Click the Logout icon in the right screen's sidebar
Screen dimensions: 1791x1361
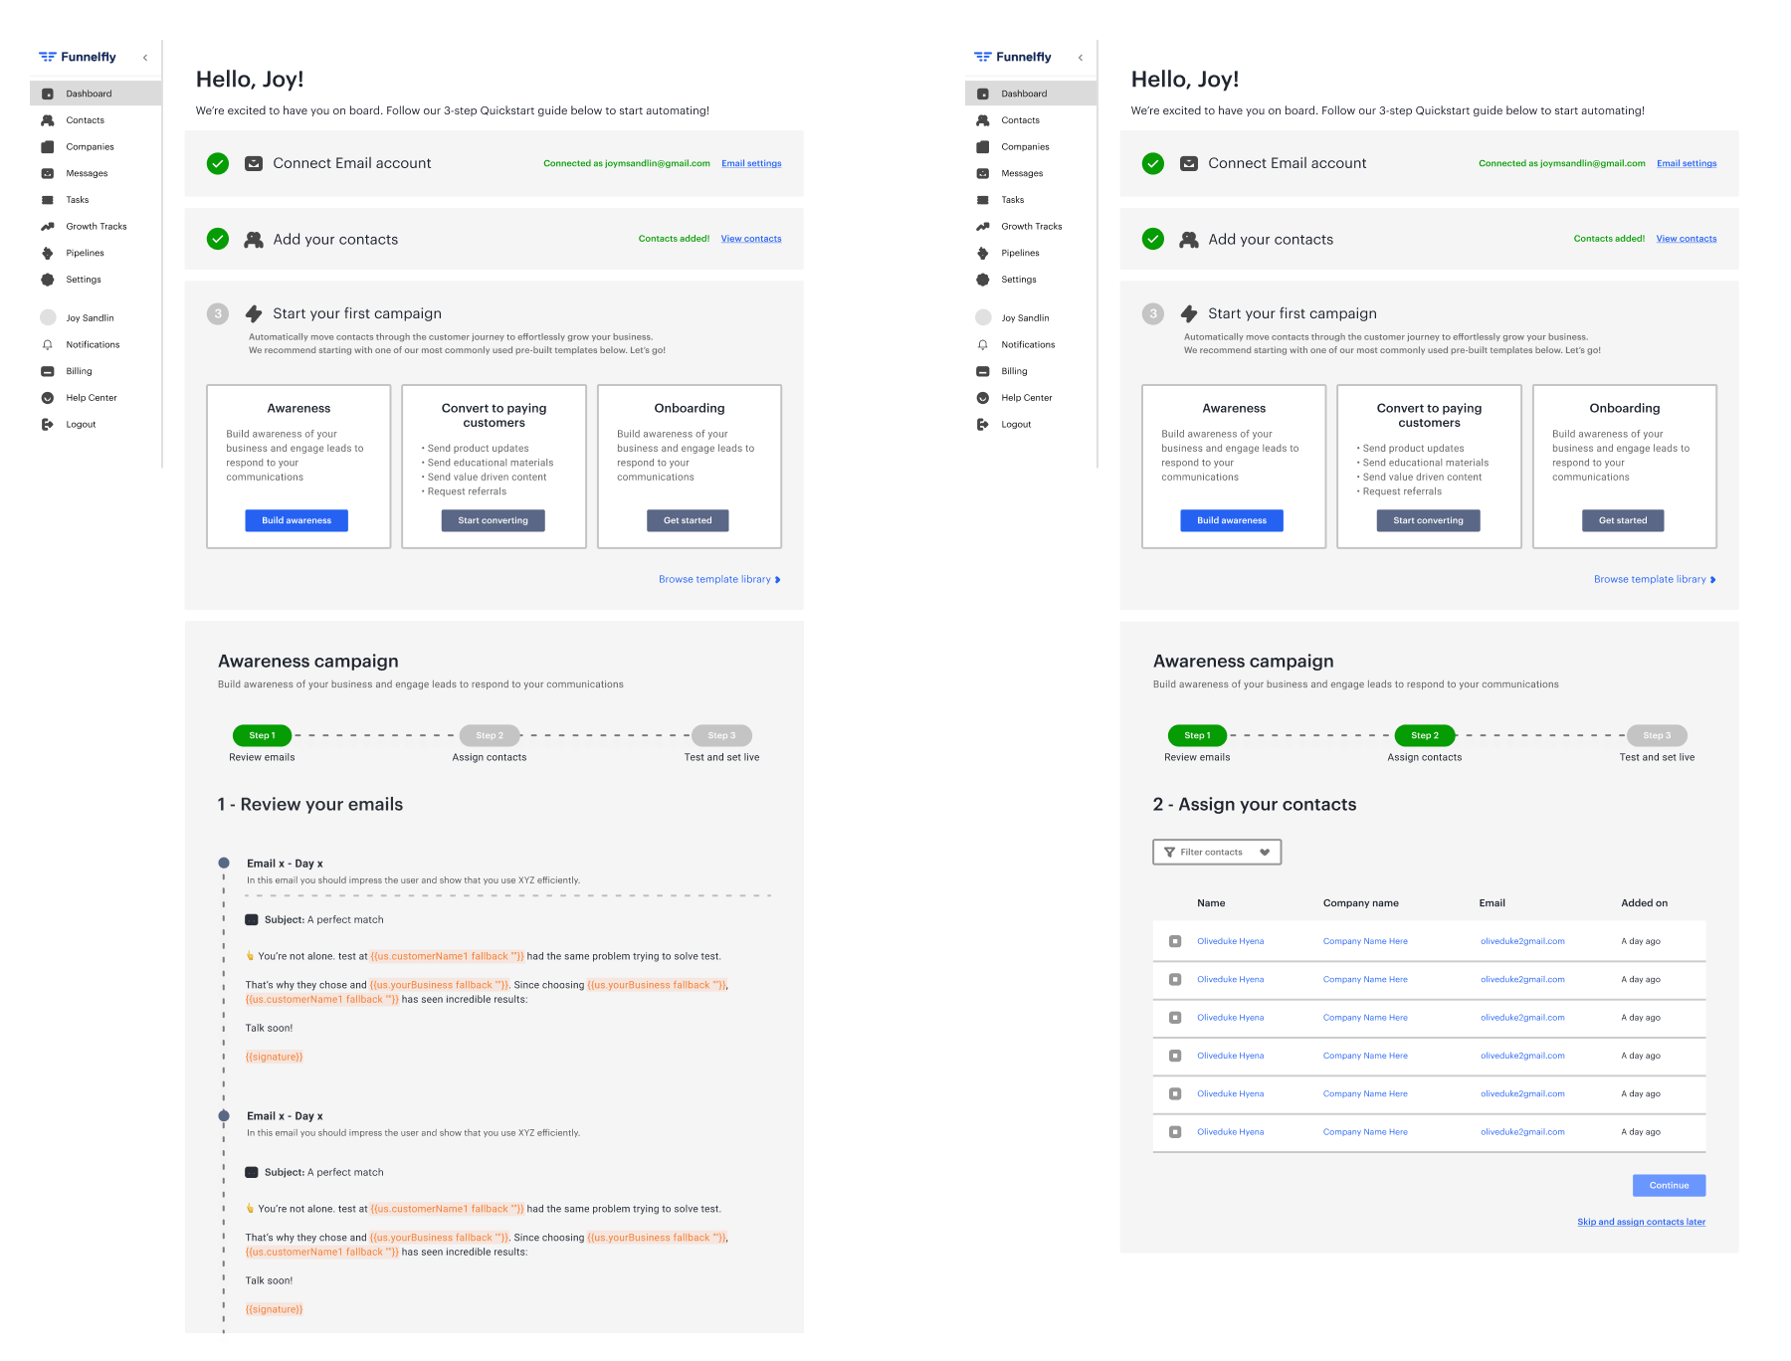982,425
